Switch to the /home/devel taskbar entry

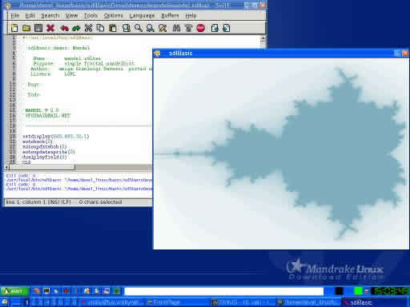[309, 302]
